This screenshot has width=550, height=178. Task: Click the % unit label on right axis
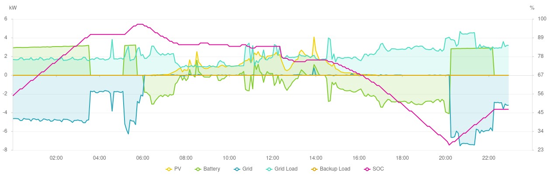(x=532, y=8)
